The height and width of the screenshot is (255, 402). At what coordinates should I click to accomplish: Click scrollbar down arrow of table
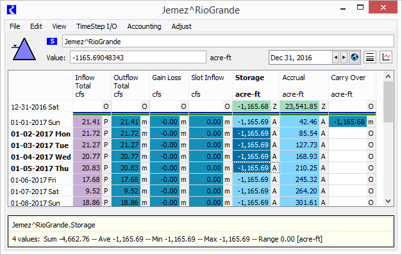pyautogui.click(x=388, y=201)
